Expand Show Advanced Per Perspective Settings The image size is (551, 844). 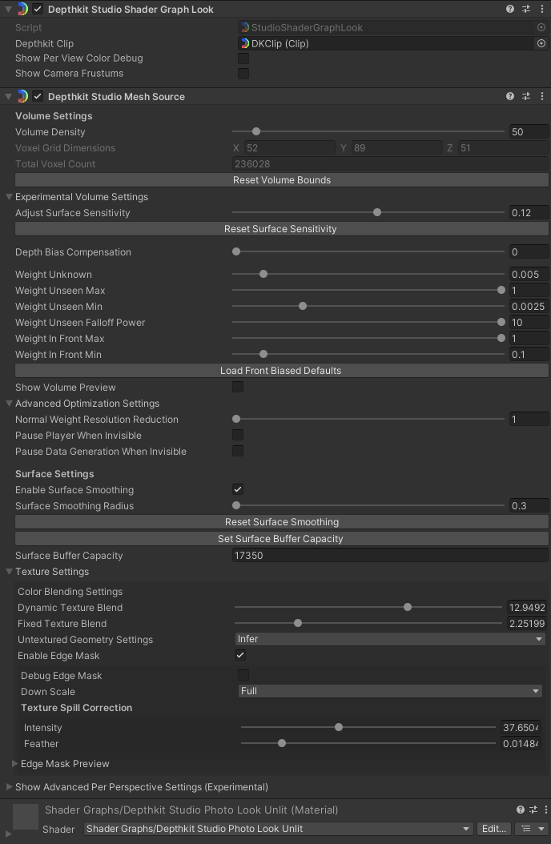click(x=10, y=787)
